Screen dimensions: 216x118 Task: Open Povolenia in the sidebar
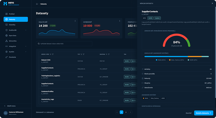(16, 57)
